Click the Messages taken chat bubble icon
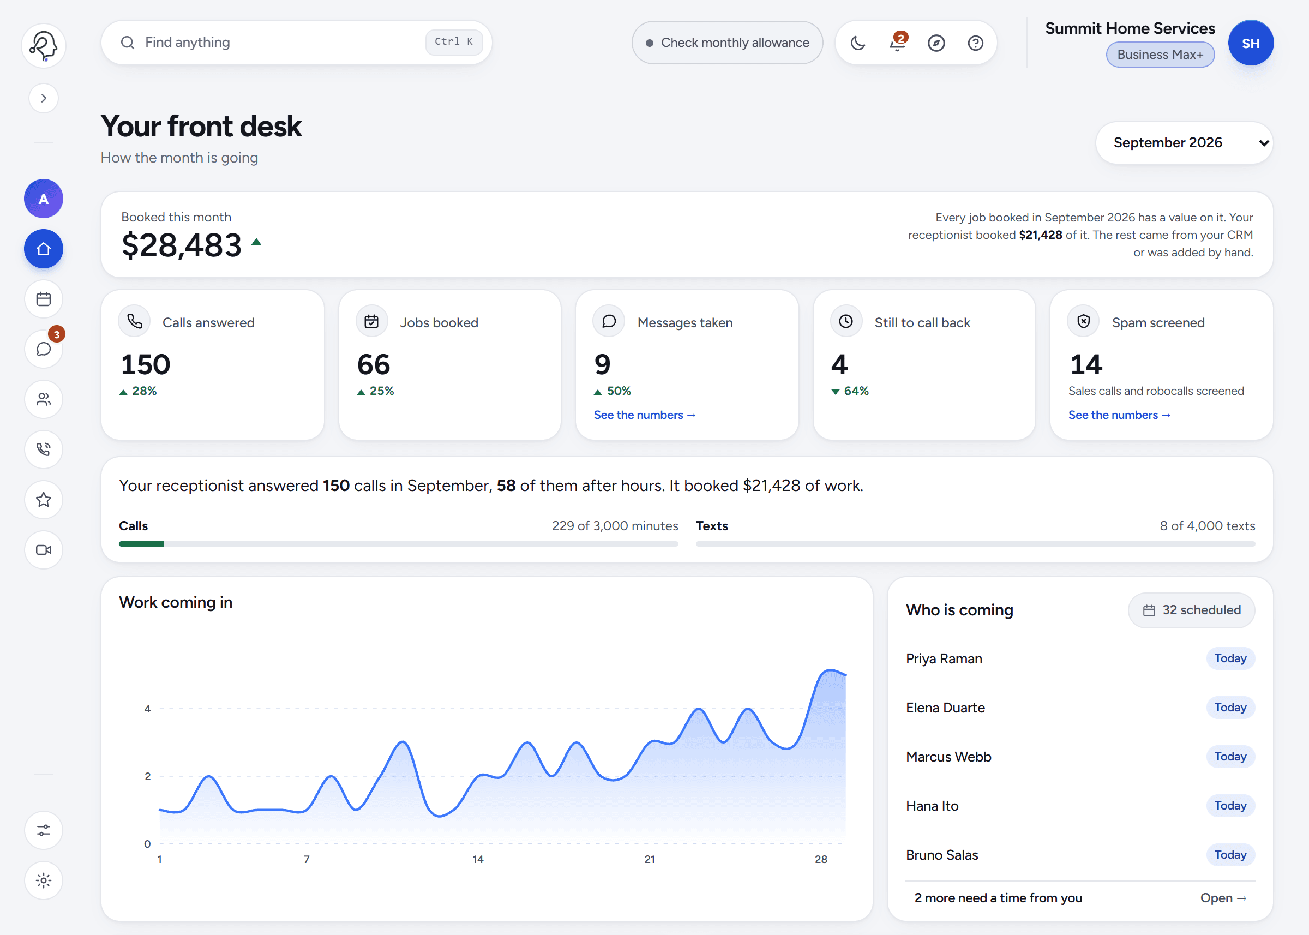 [x=609, y=321]
